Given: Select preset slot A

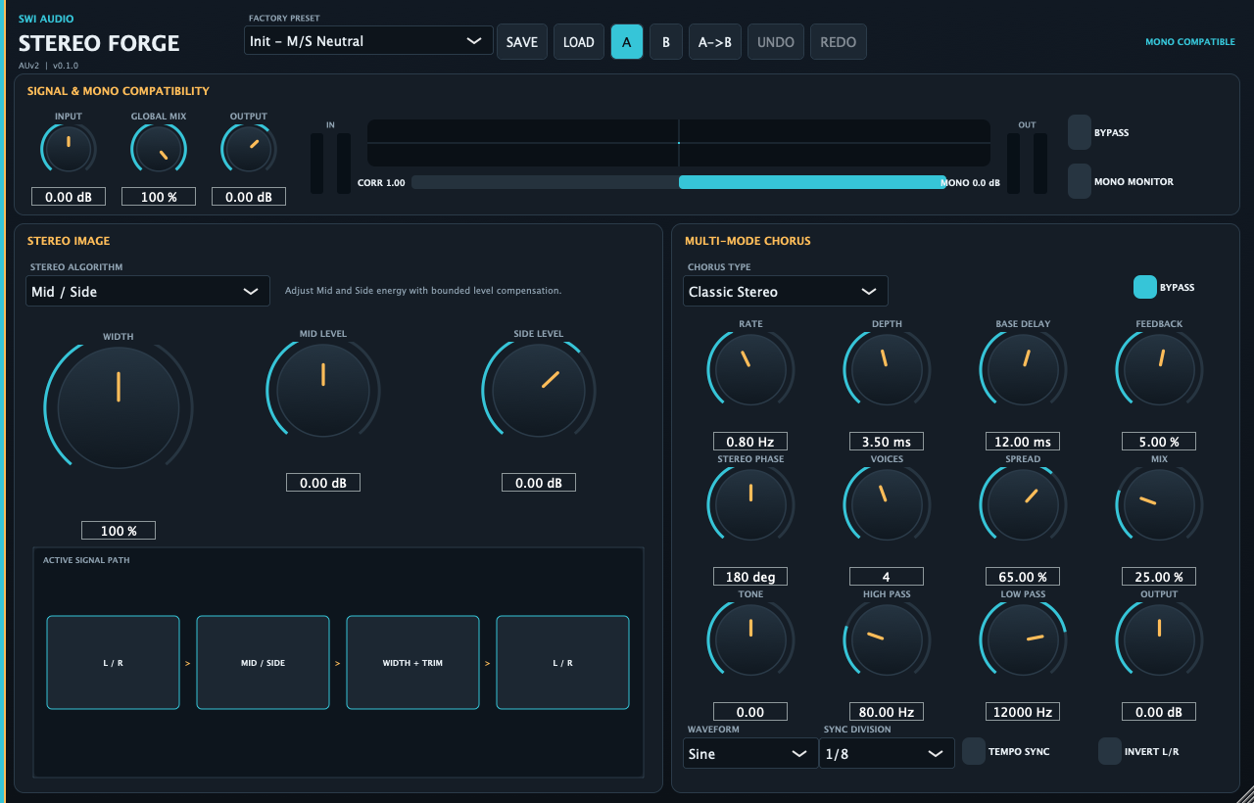Looking at the screenshot, I should click(x=627, y=42).
